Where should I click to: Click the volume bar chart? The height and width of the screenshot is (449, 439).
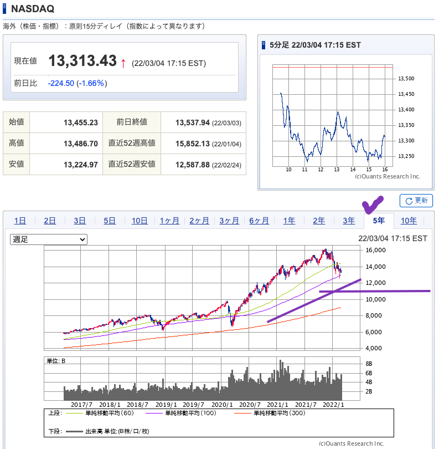pyautogui.click(x=202, y=379)
